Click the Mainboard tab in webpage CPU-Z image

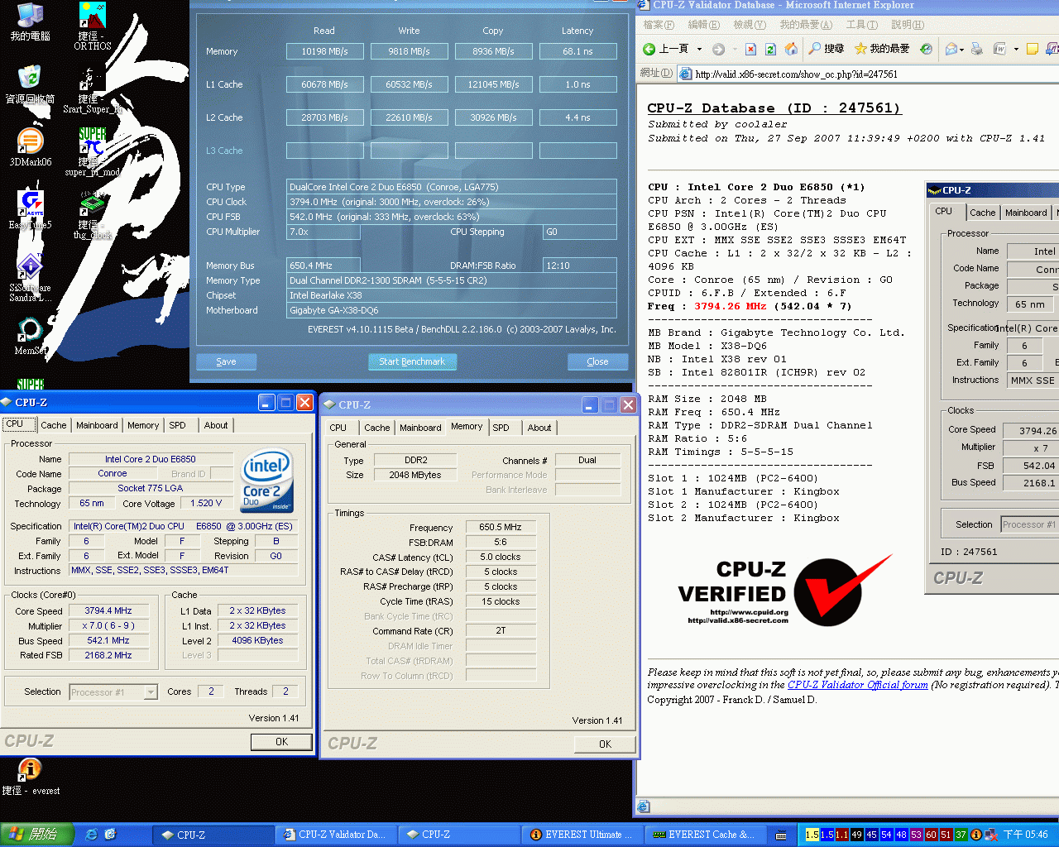pos(1026,213)
